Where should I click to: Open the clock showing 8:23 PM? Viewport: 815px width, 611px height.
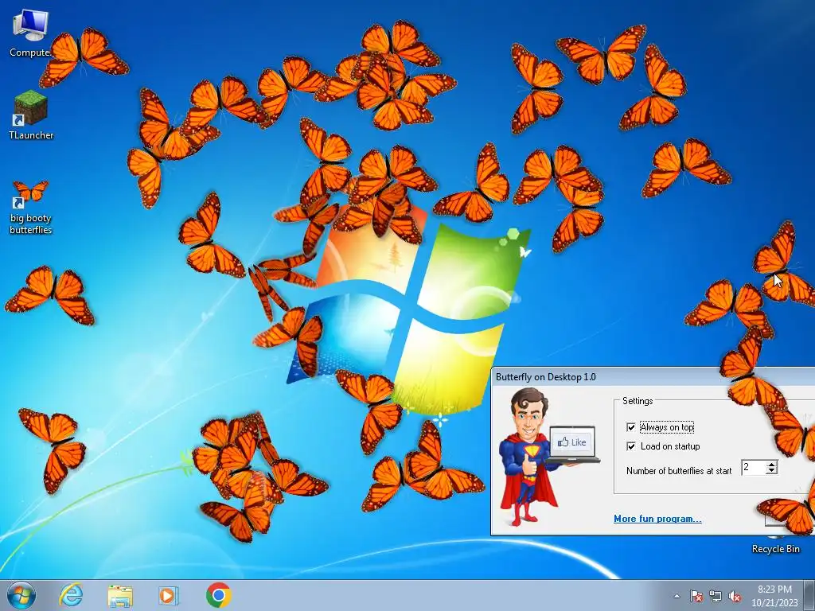774,596
